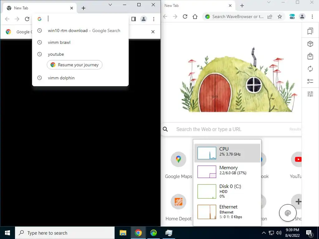Viewport: 319px width, 239px height.
Task: Click taskbar 'Type here to search' box
Action: click(65, 233)
